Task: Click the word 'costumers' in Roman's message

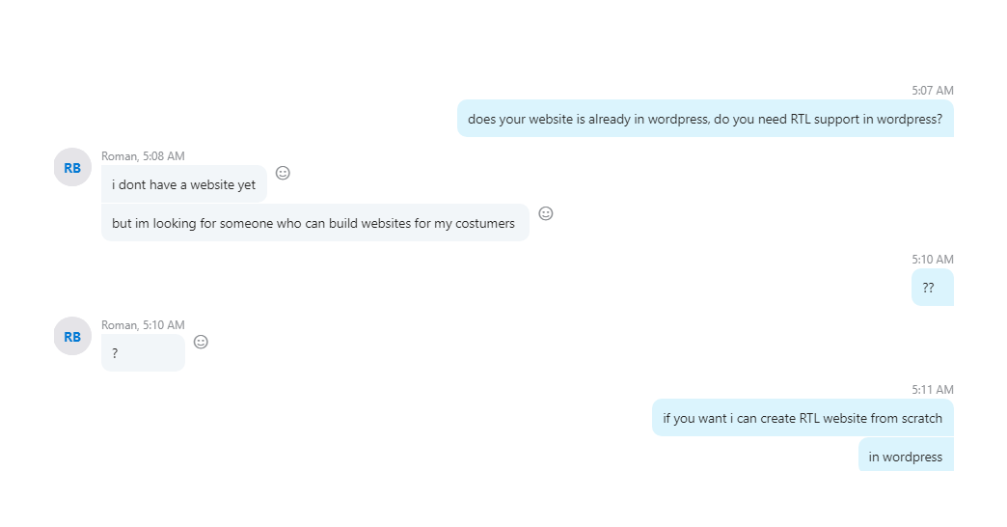Action: (x=485, y=224)
